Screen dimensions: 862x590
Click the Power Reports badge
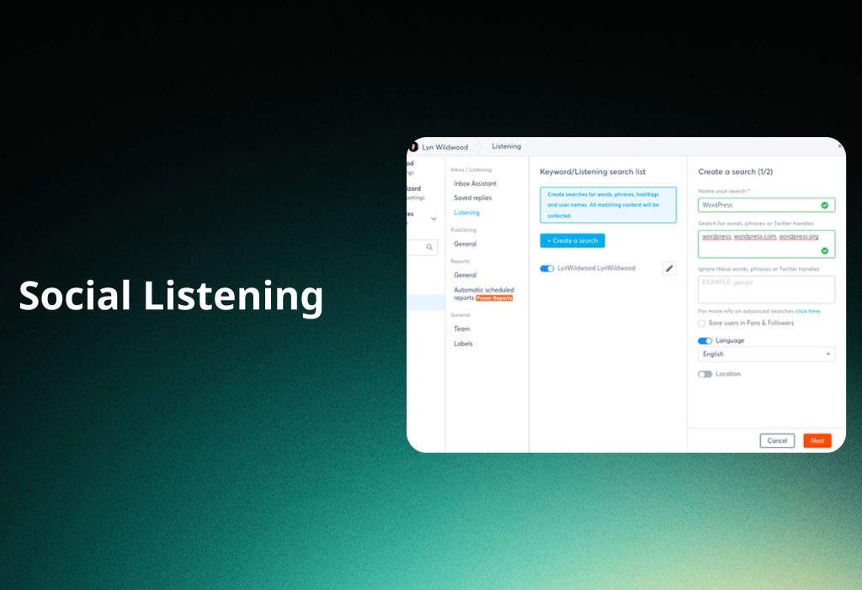(494, 298)
